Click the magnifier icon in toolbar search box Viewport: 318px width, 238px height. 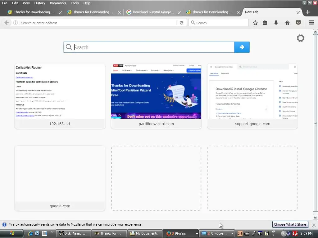(193, 23)
